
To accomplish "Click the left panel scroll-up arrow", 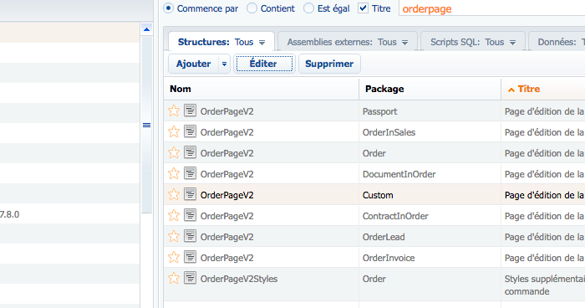I will [146, 29].
